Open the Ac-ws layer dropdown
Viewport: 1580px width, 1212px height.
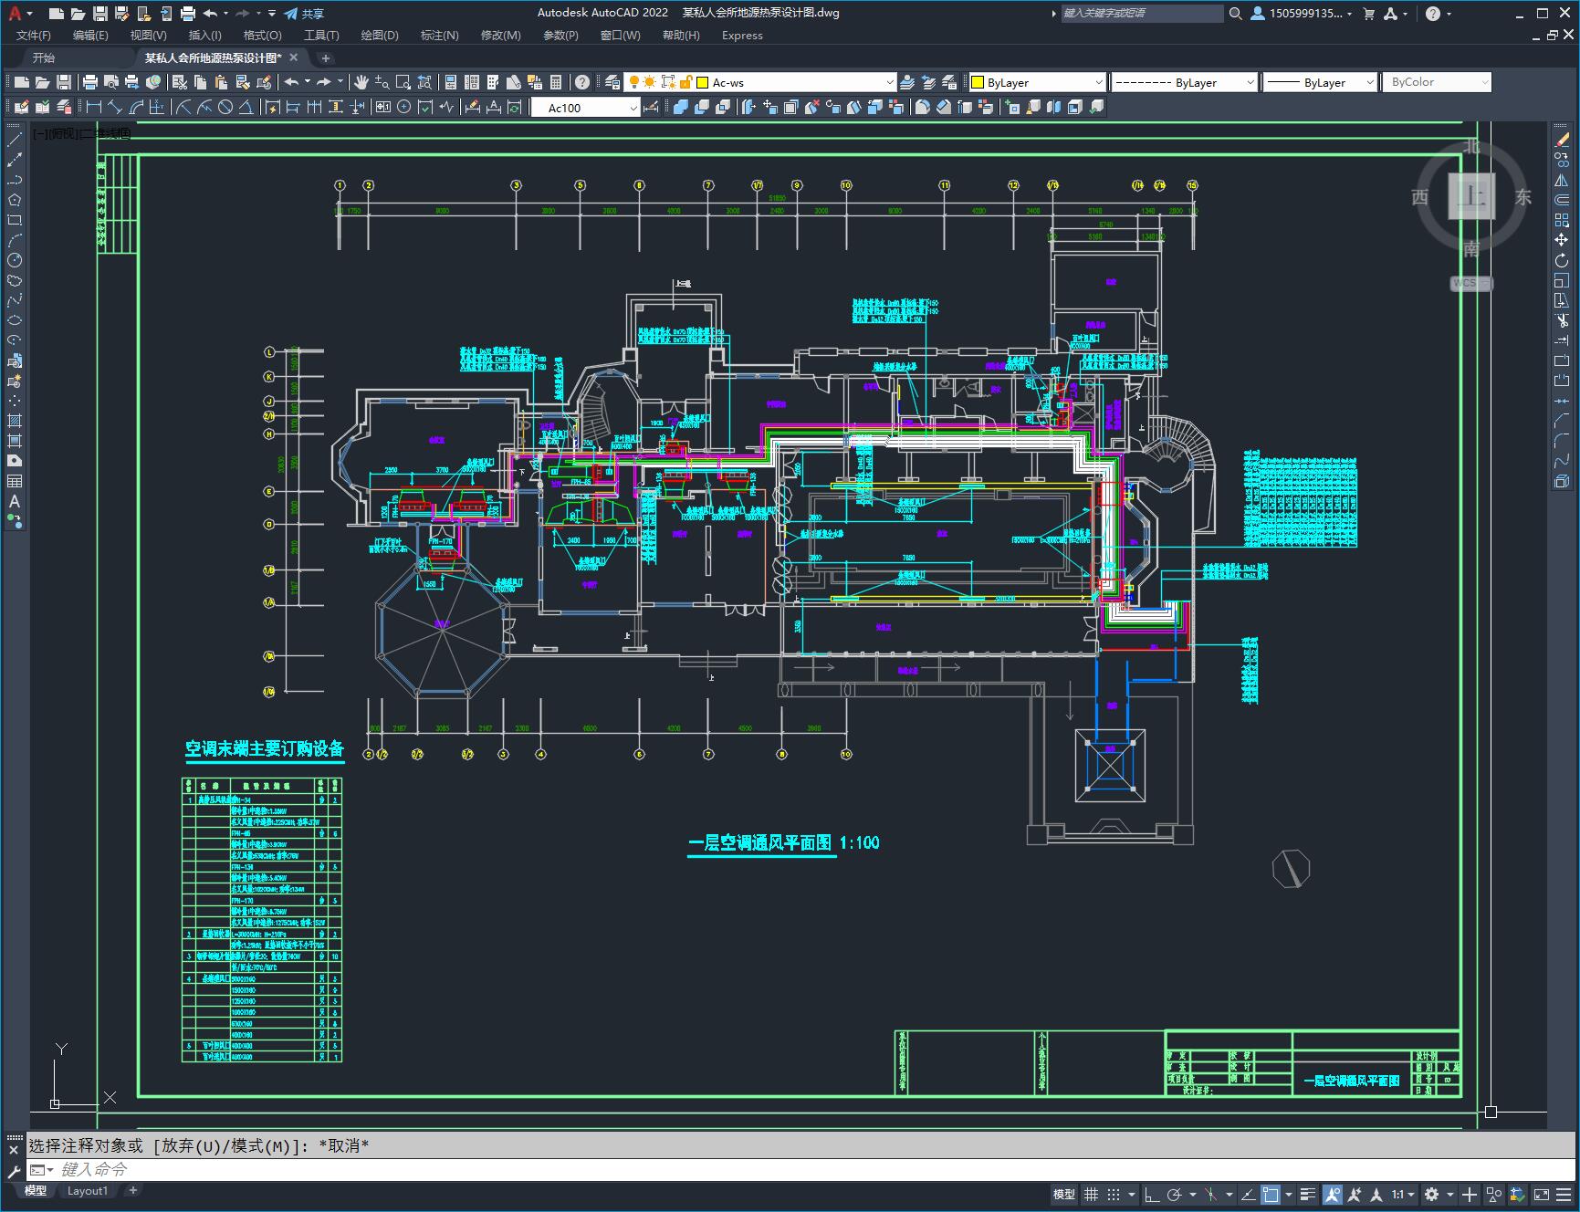point(796,82)
